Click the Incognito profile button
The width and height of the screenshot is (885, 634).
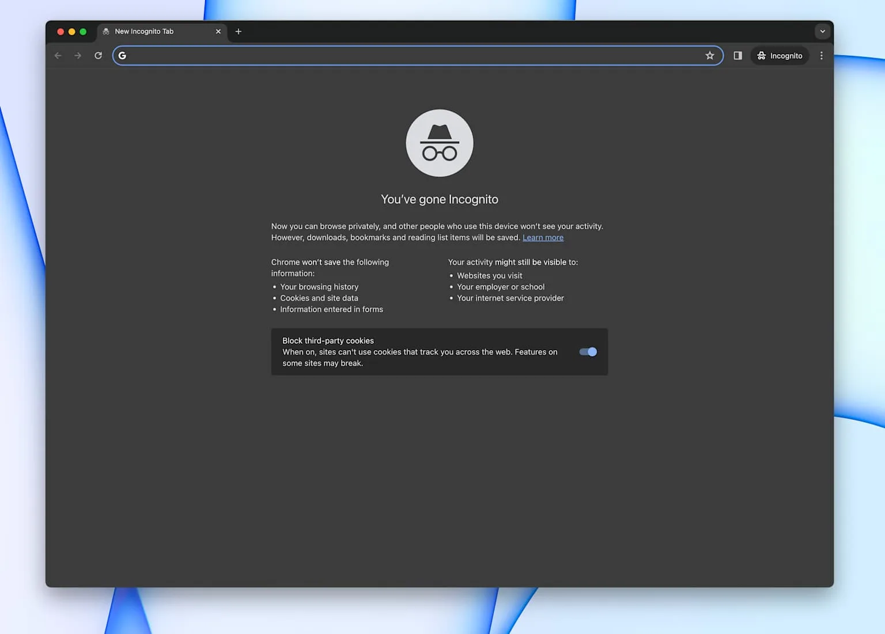780,56
